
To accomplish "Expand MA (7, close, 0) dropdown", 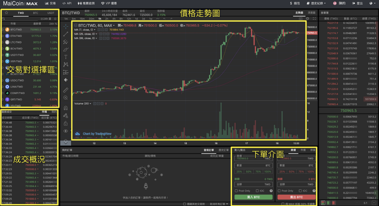I will 94,30.
